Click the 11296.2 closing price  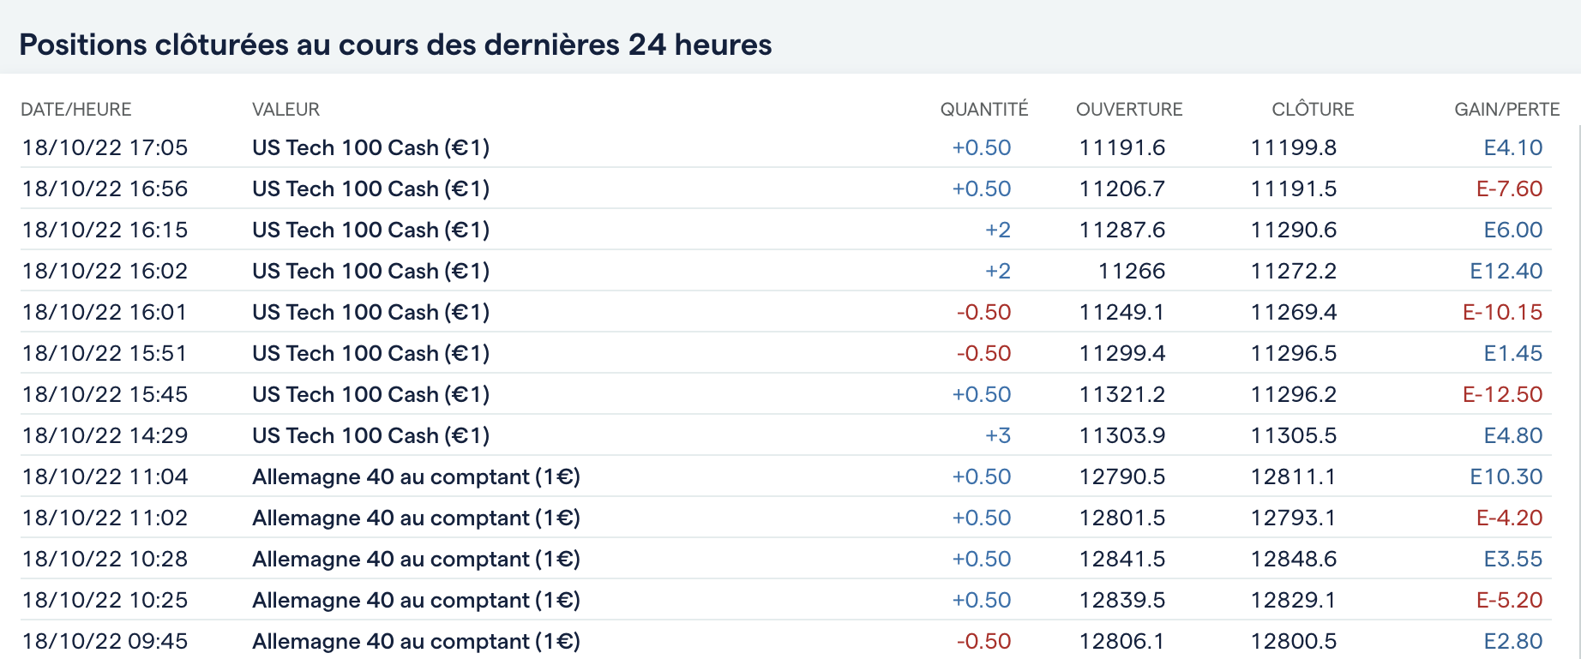(1293, 394)
